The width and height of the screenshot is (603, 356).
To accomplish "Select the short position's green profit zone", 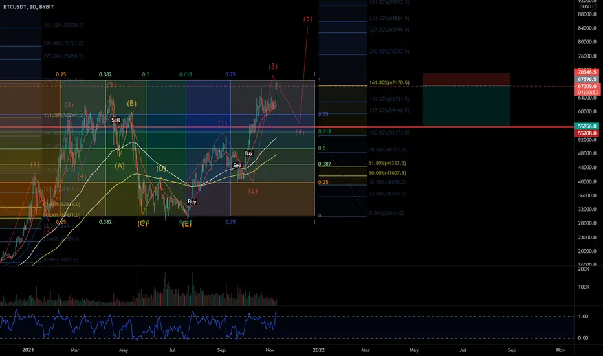I will (x=466, y=106).
